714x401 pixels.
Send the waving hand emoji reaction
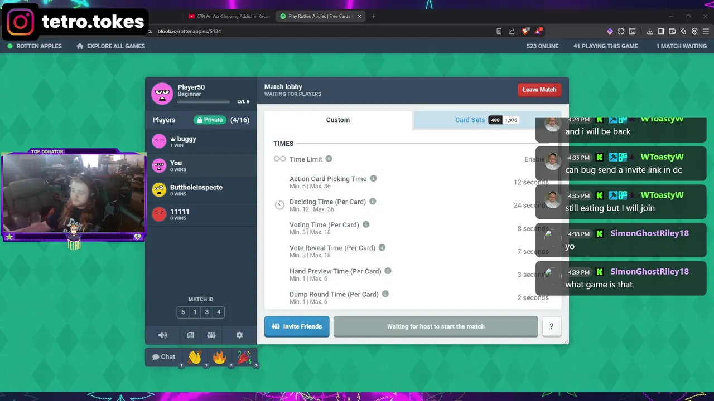tap(194, 357)
